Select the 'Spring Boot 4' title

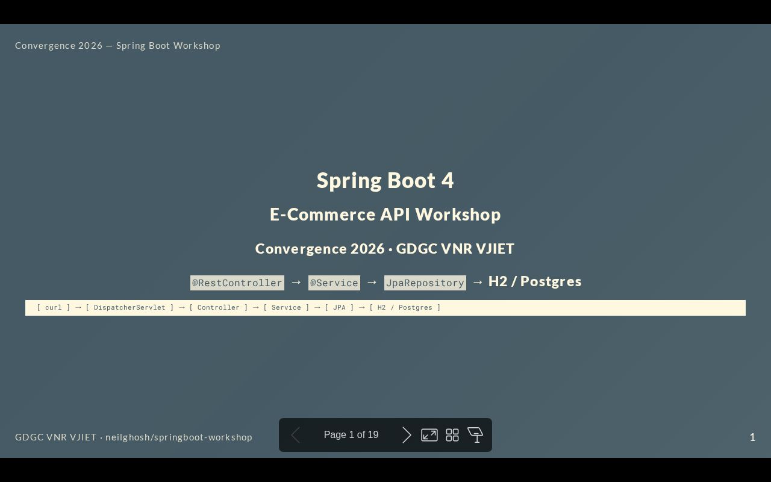(385, 180)
